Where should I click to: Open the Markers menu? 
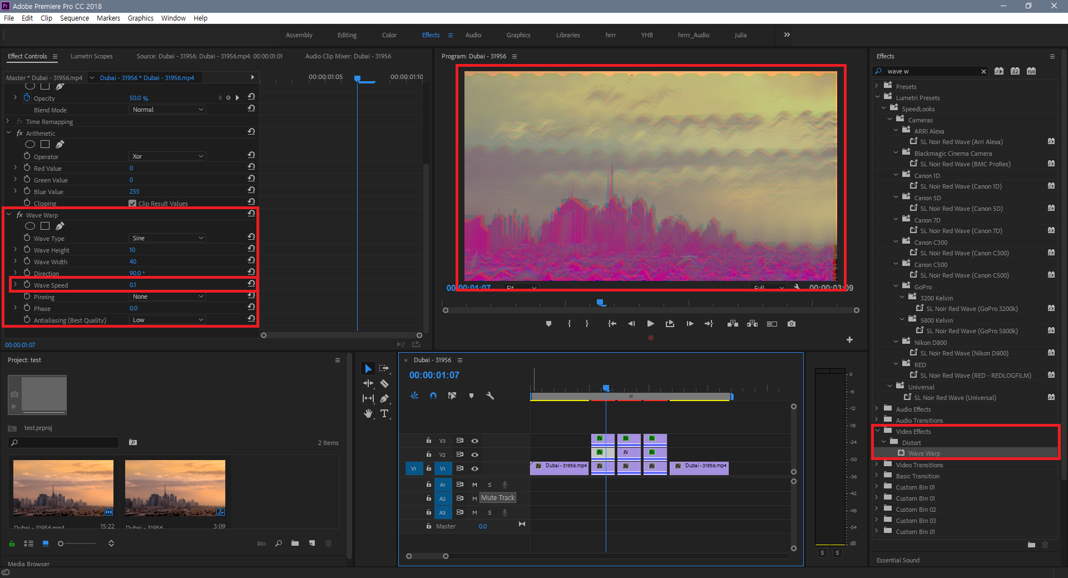(108, 18)
